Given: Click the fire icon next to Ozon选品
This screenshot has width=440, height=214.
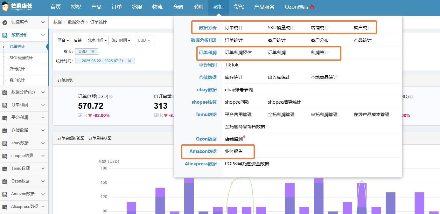Looking at the screenshot, I should pos(312,7).
